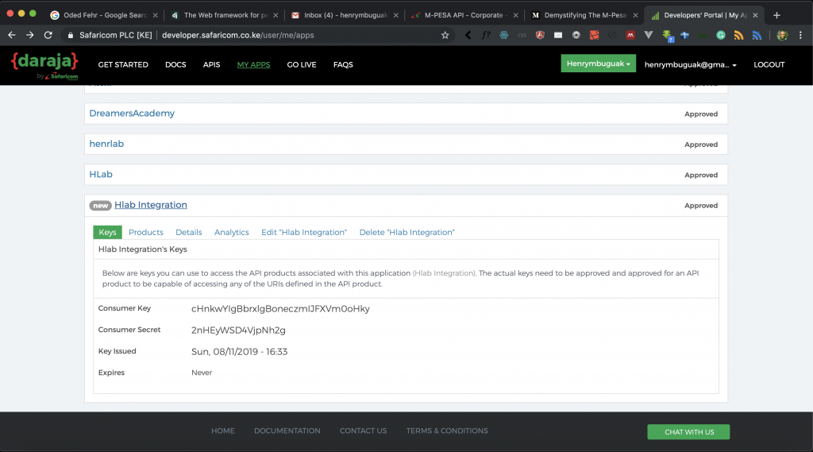Open TERMS & CONDITIONS in the footer
The image size is (813, 452).
(x=447, y=431)
